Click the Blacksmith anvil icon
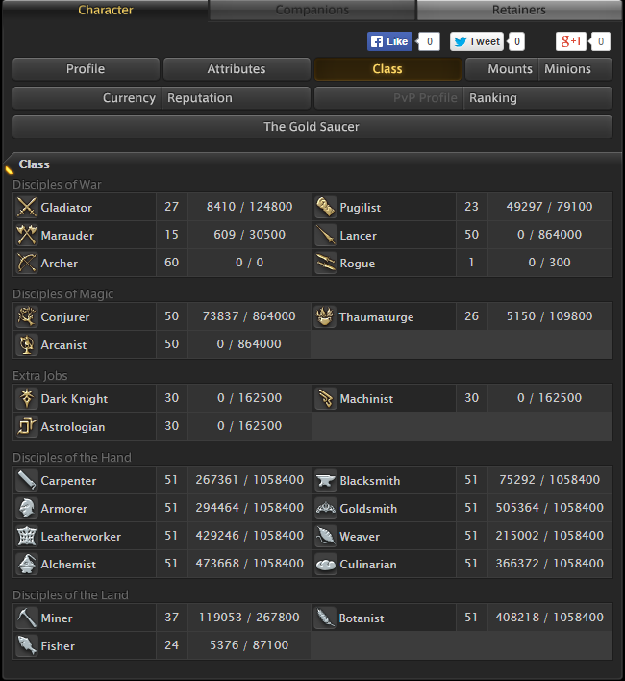625x681 pixels. (326, 480)
